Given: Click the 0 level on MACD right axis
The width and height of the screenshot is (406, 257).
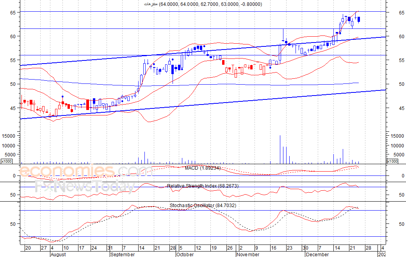Looking at the screenshot, I should [x=403, y=176].
